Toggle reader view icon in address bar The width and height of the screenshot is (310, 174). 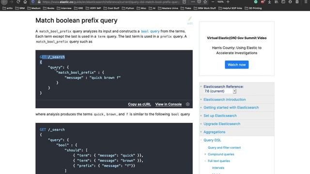tap(184, 2)
